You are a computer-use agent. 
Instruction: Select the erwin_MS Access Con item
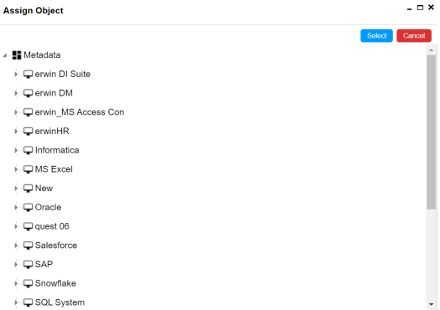pos(80,112)
